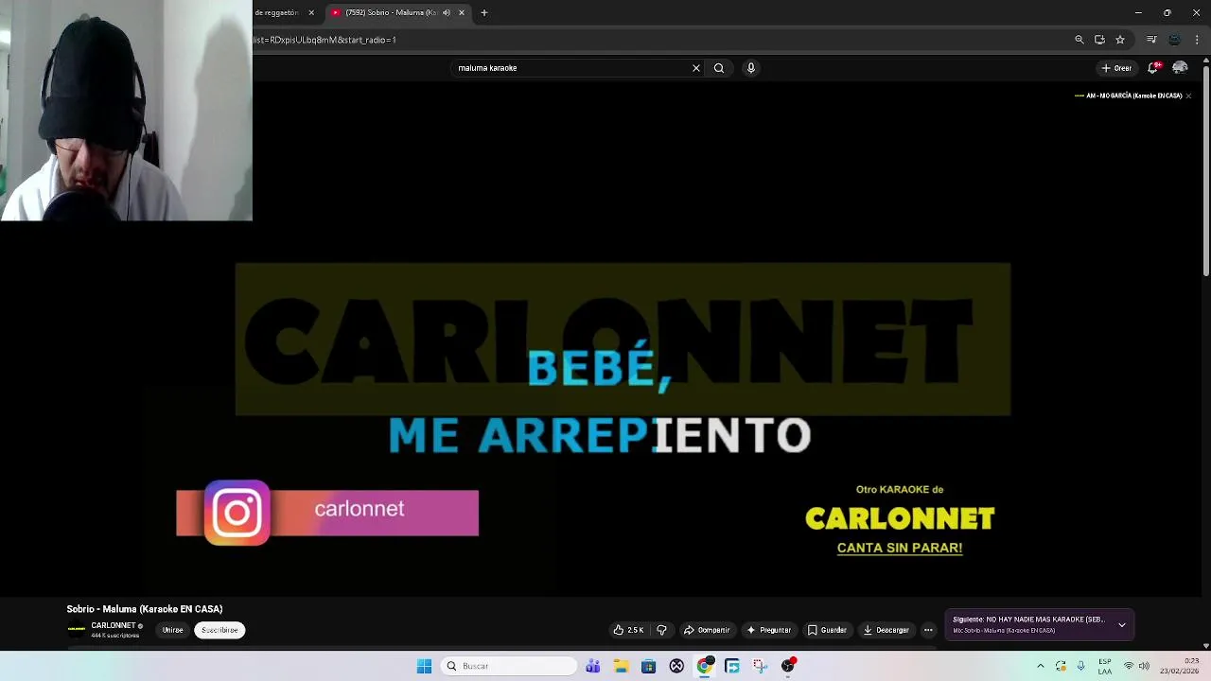Image resolution: width=1211 pixels, height=681 pixels.
Task: Click the Suscribirse button
Action: coord(219,630)
